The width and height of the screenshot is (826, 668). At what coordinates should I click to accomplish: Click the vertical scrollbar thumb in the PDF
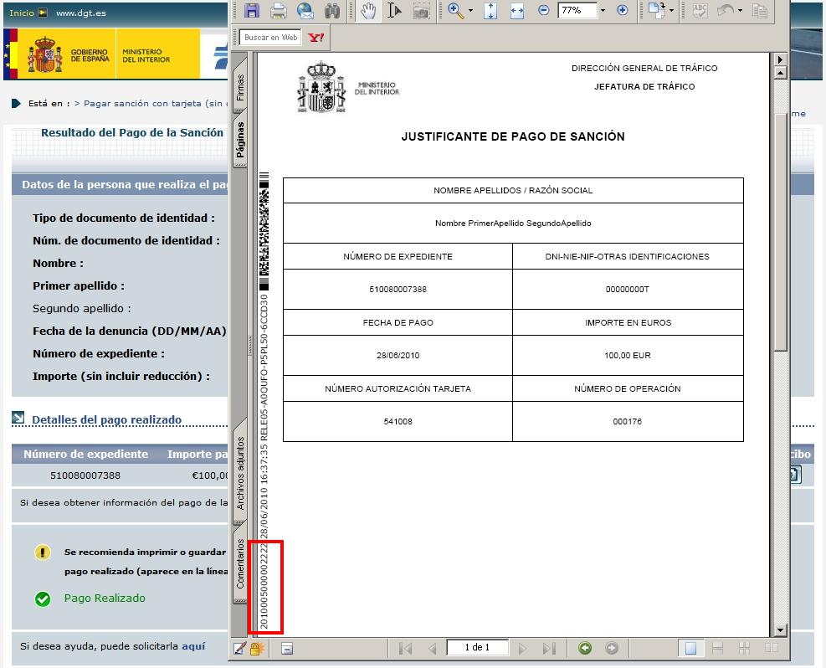(x=781, y=232)
